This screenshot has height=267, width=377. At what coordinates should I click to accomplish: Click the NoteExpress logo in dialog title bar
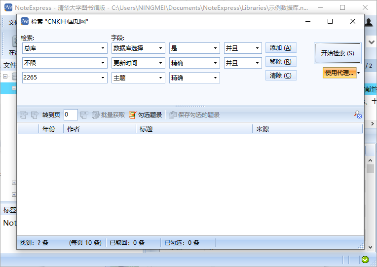(x=24, y=21)
